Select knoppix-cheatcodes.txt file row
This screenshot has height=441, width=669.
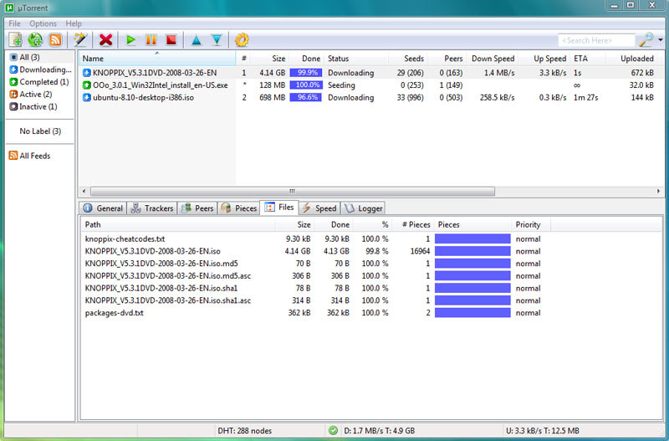[371, 239]
